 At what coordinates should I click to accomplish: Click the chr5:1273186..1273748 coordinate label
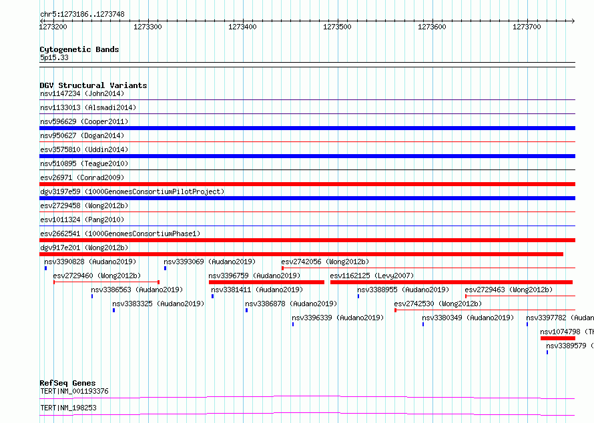(82, 14)
